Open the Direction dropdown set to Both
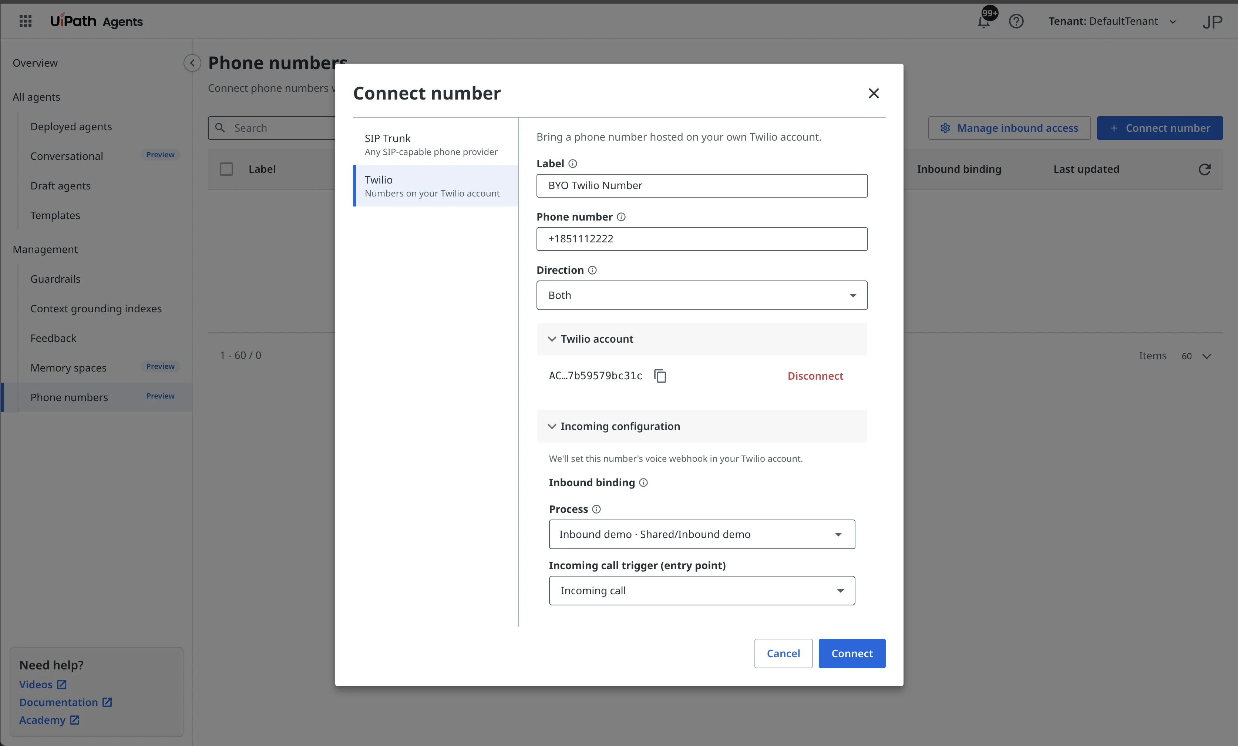The width and height of the screenshot is (1238, 746). pyautogui.click(x=702, y=295)
